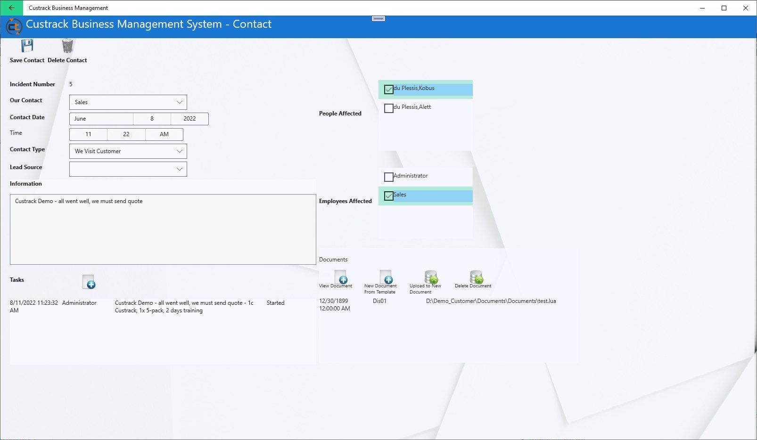757x440 pixels.
Task: Click Upload to New Document icon
Action: pyautogui.click(x=431, y=277)
